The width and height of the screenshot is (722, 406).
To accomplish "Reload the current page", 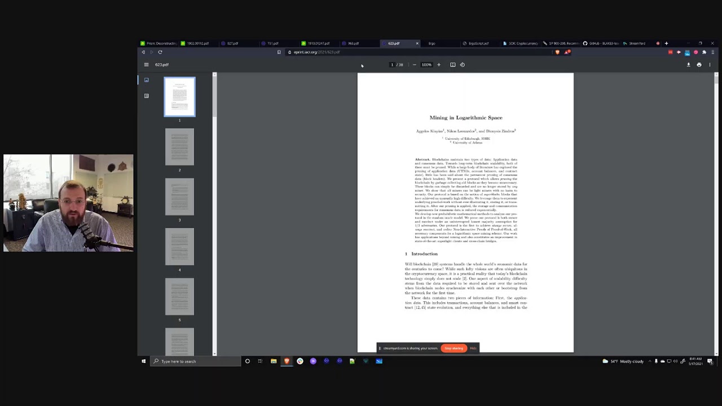I will 160,52.
